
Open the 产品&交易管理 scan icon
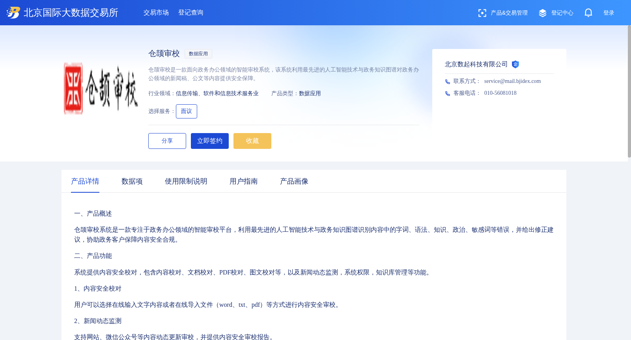coord(482,13)
